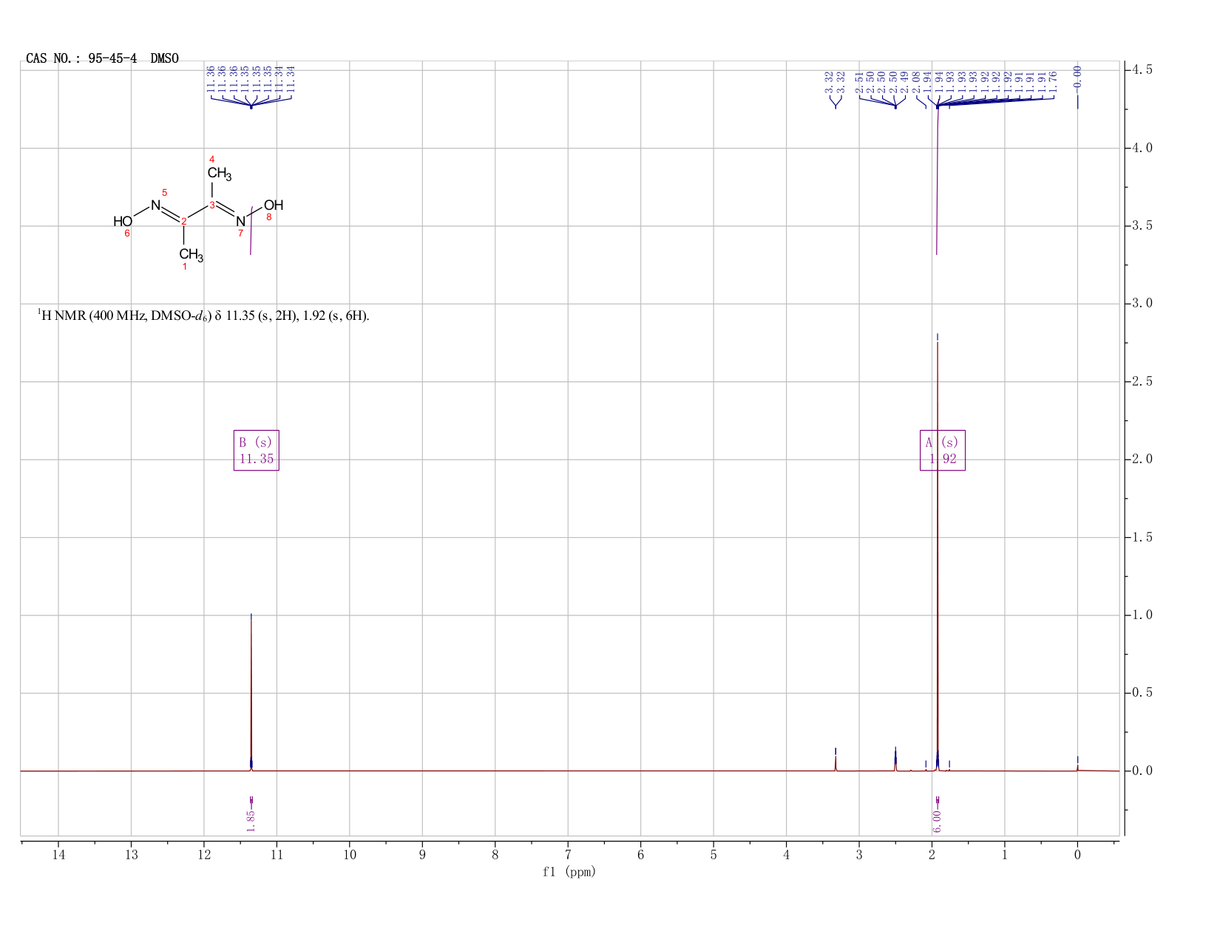
Task: Click the y-axis tick label 4.5
Action: 1141,69
